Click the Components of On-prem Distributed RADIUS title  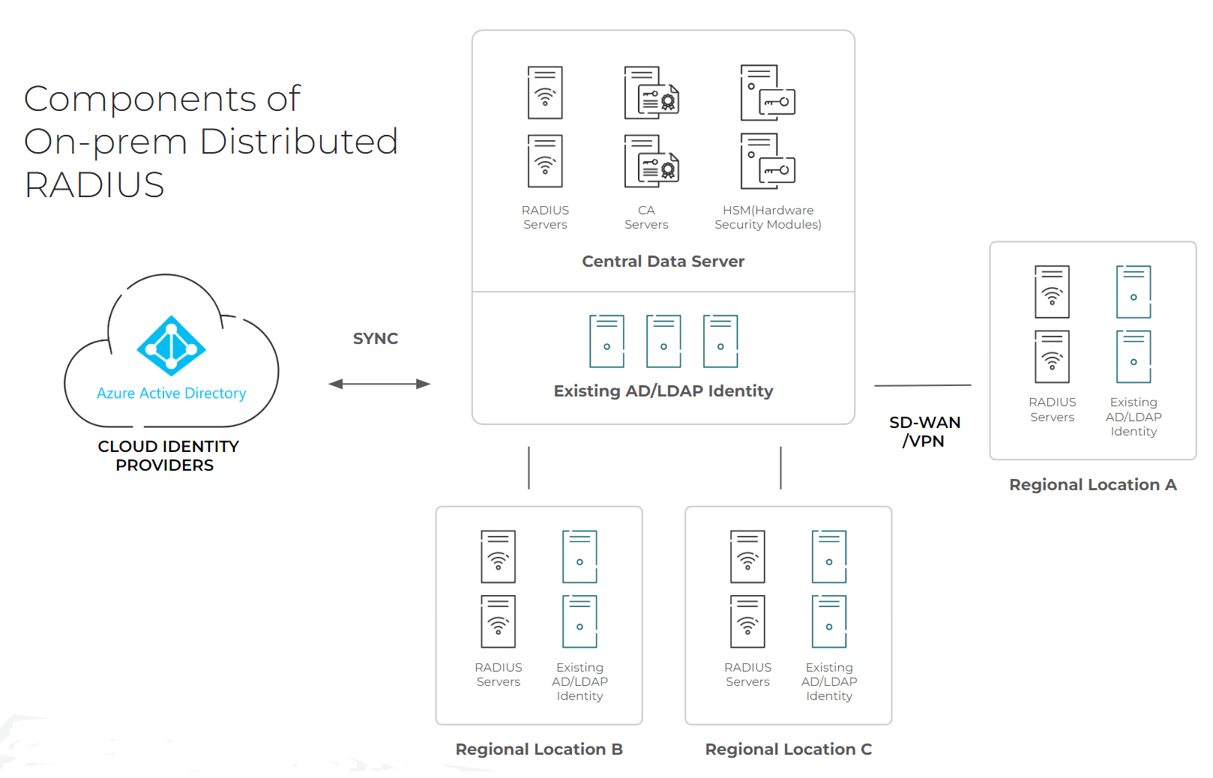pos(211,141)
